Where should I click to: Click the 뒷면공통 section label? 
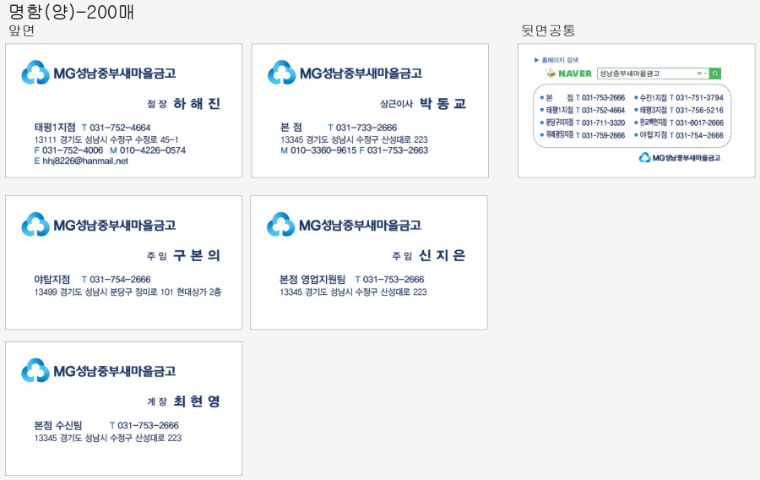click(x=548, y=30)
